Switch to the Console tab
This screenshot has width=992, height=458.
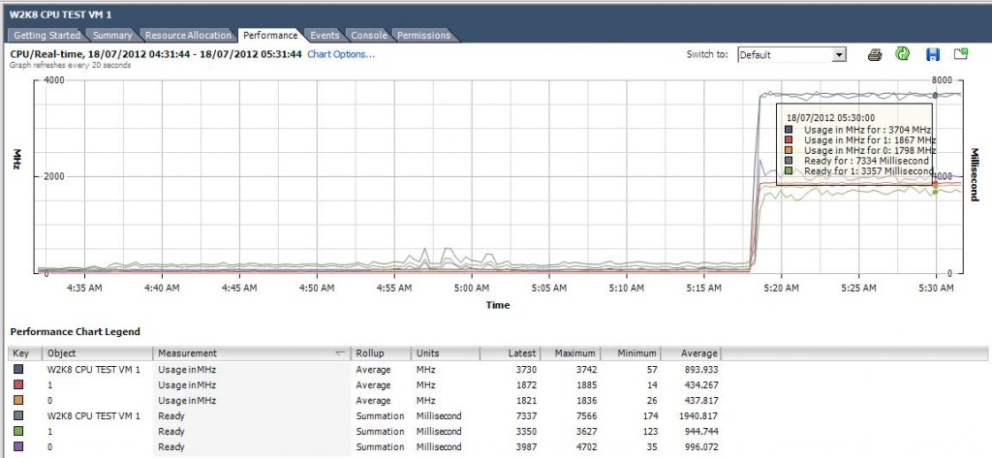point(369,36)
